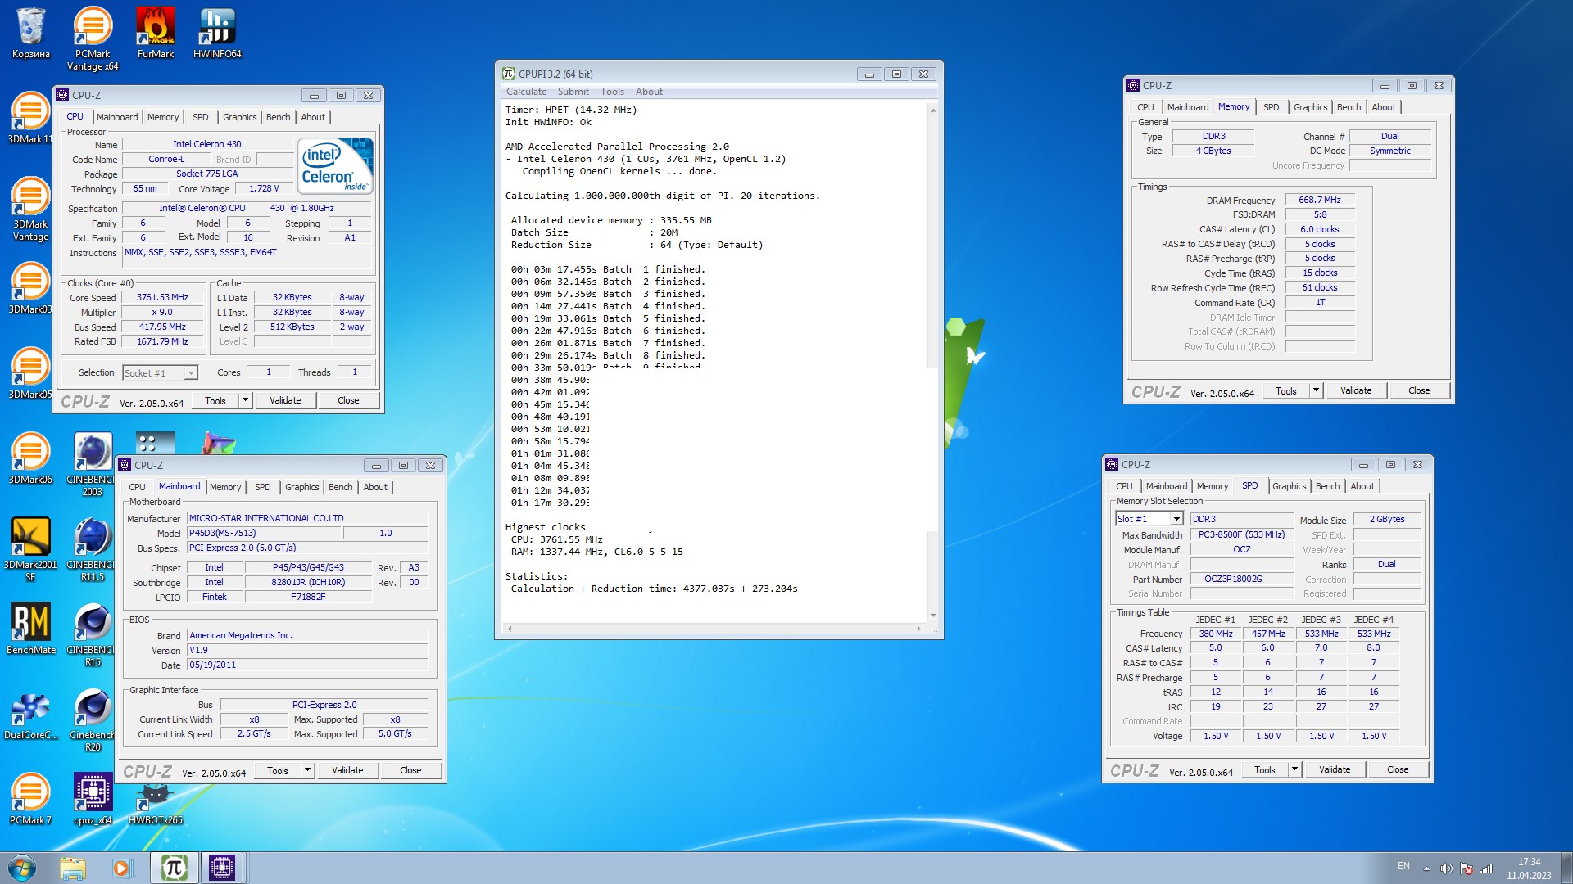The height and width of the screenshot is (884, 1573).
Task: Expand Tools dropdown arrow in SPD CPU-Z window
Action: point(1294,769)
